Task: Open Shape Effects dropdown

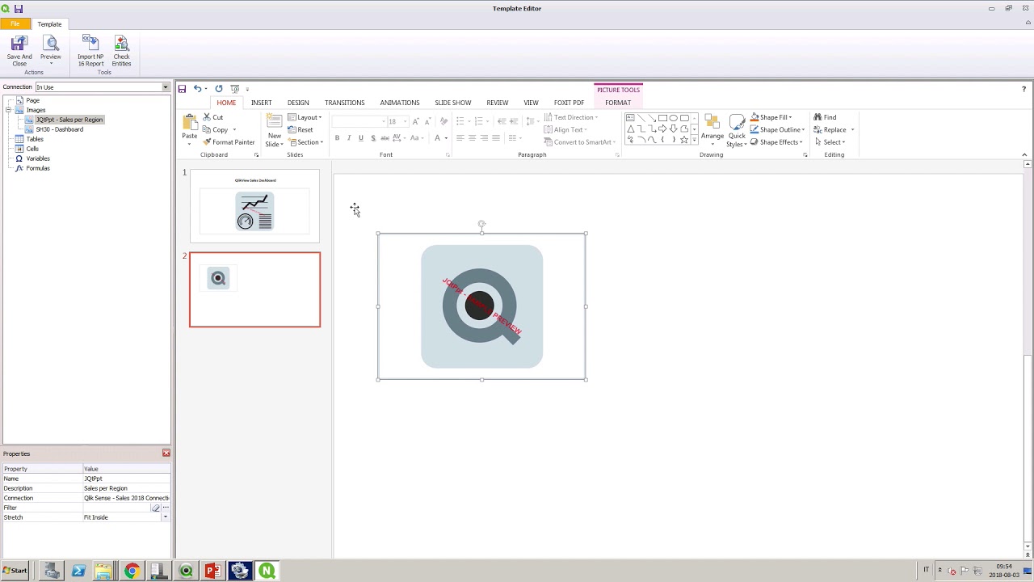Action: tap(775, 142)
